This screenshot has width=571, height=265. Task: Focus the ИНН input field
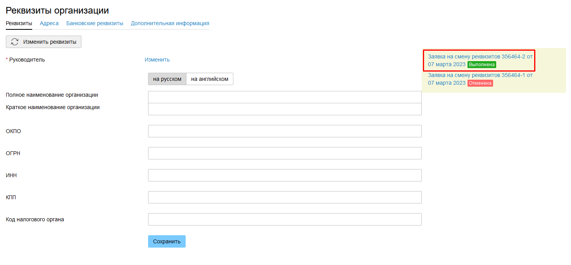[x=285, y=175]
